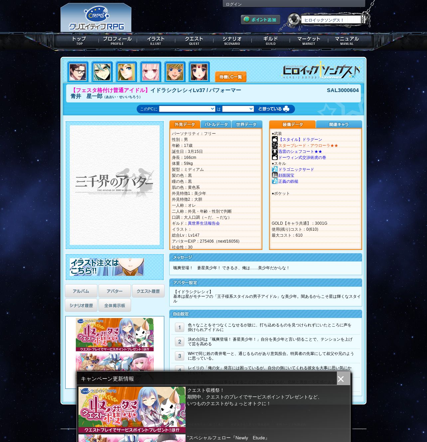Select the teal-haired character avatar thumbnail

click(102, 72)
